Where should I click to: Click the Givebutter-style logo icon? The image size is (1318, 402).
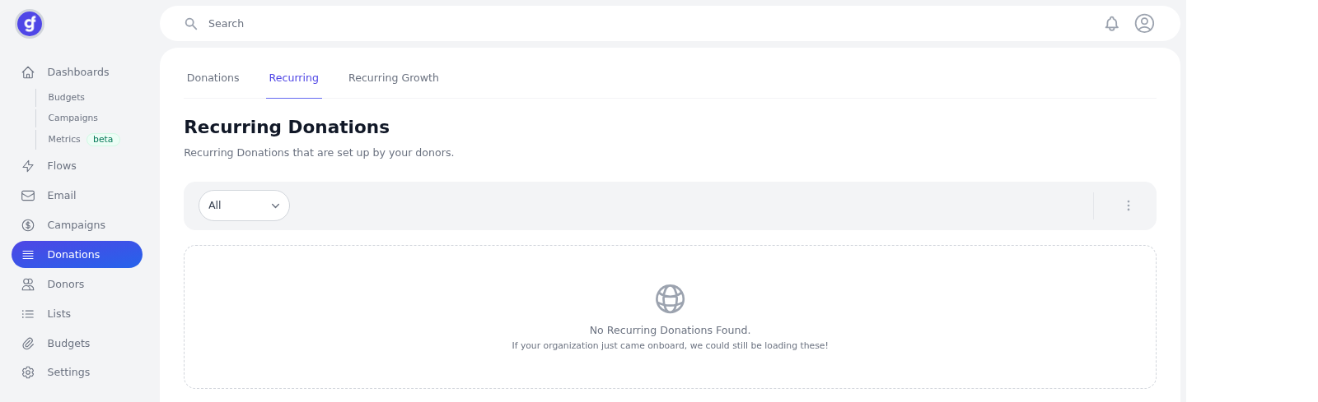click(30, 24)
